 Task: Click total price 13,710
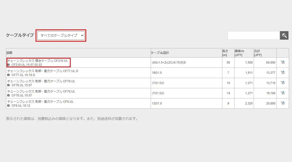(x=271, y=83)
